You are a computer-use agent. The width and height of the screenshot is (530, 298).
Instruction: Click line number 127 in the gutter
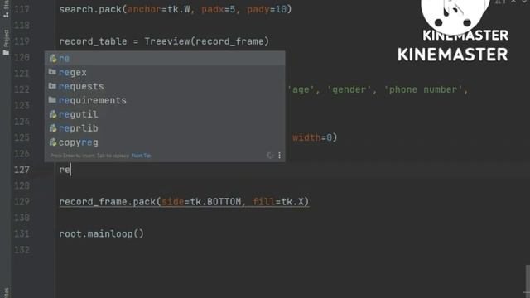[22, 170]
